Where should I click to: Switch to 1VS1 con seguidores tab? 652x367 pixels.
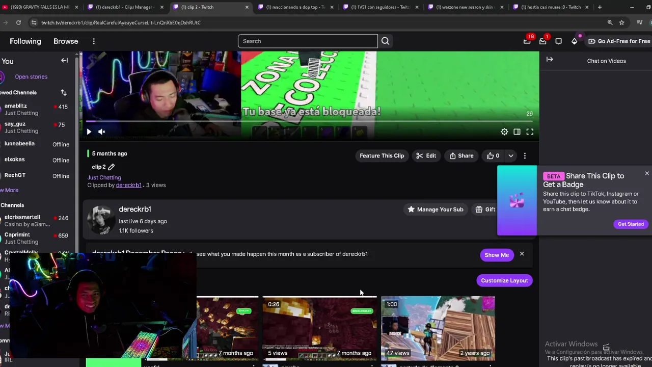tap(381, 7)
